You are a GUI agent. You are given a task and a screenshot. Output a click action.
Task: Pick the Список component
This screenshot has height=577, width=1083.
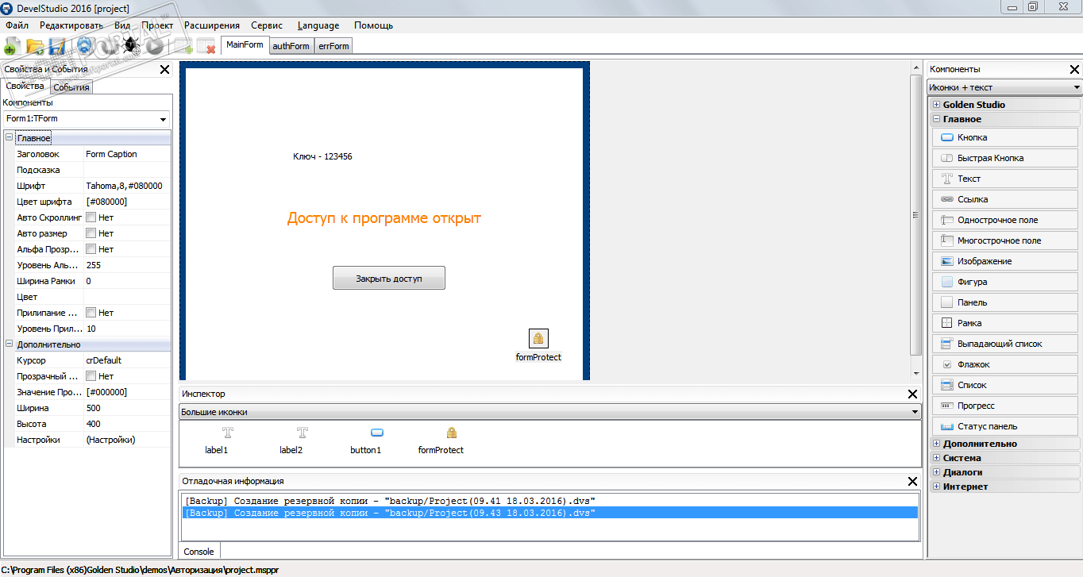(x=1005, y=385)
